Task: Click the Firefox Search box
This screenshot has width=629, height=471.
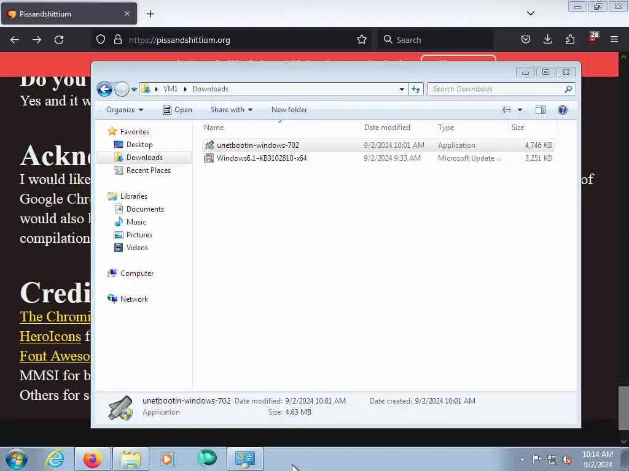Action: point(436,40)
